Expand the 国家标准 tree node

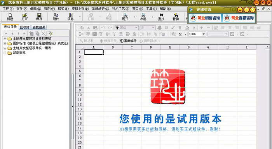click(5, 43)
